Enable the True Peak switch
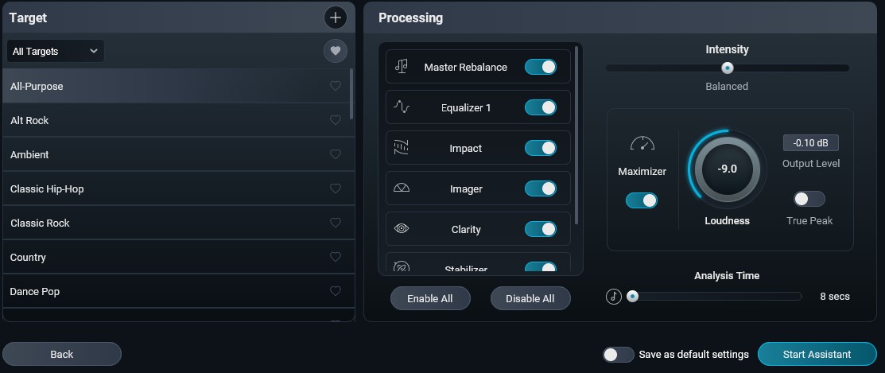The image size is (885, 373). (x=809, y=199)
